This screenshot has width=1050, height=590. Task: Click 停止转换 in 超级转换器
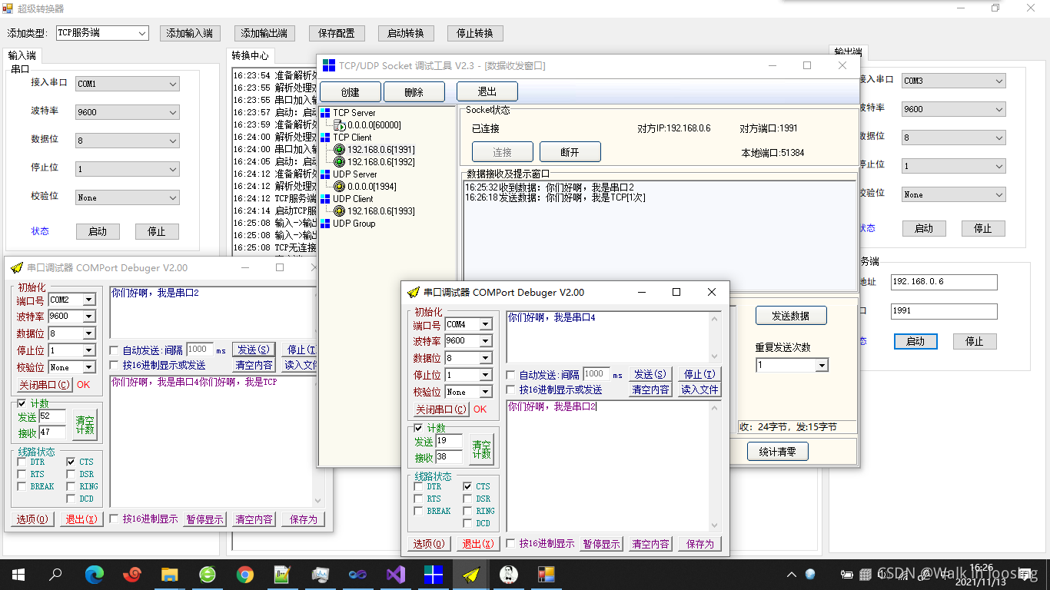coord(475,33)
